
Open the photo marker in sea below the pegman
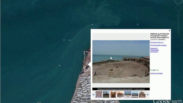(138, 24)
